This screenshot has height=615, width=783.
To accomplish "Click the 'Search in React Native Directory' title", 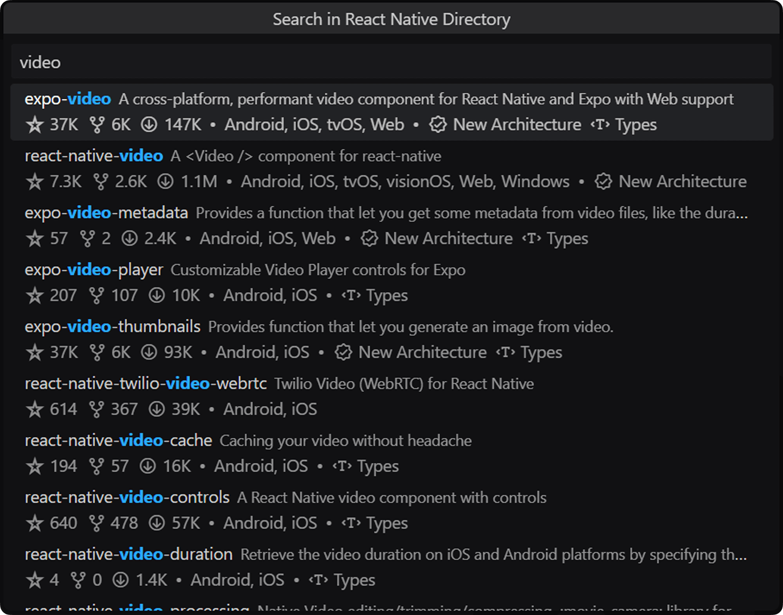I will pos(391,19).
